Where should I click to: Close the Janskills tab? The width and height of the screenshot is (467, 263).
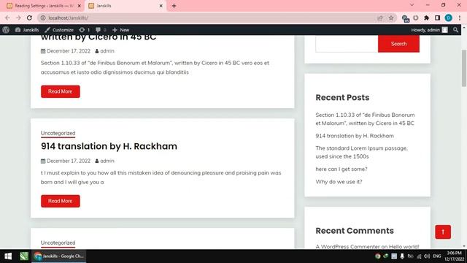[x=161, y=6]
